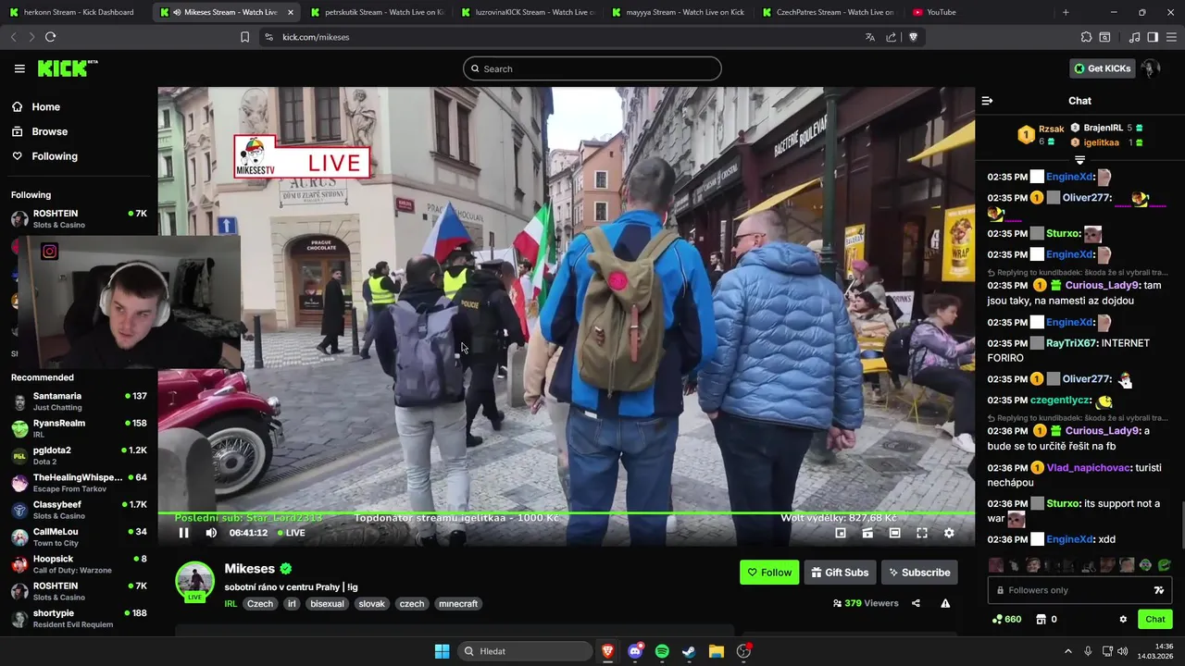Click the slovak tag
Screen dimensions: 1185x666
[371, 604]
